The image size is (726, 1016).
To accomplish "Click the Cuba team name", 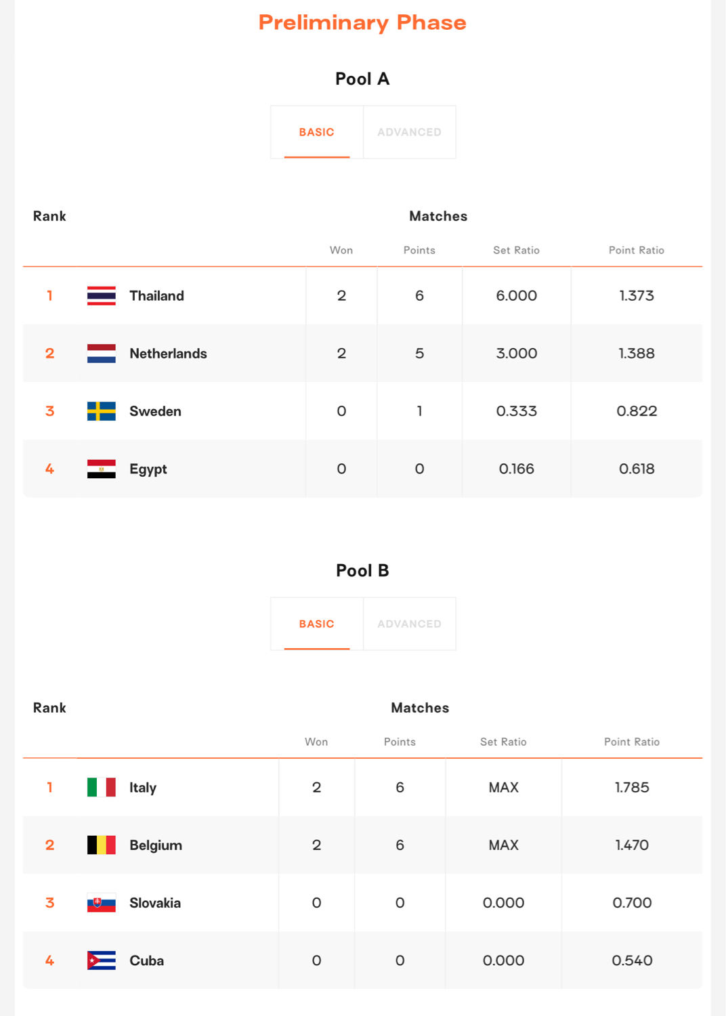I will (146, 960).
